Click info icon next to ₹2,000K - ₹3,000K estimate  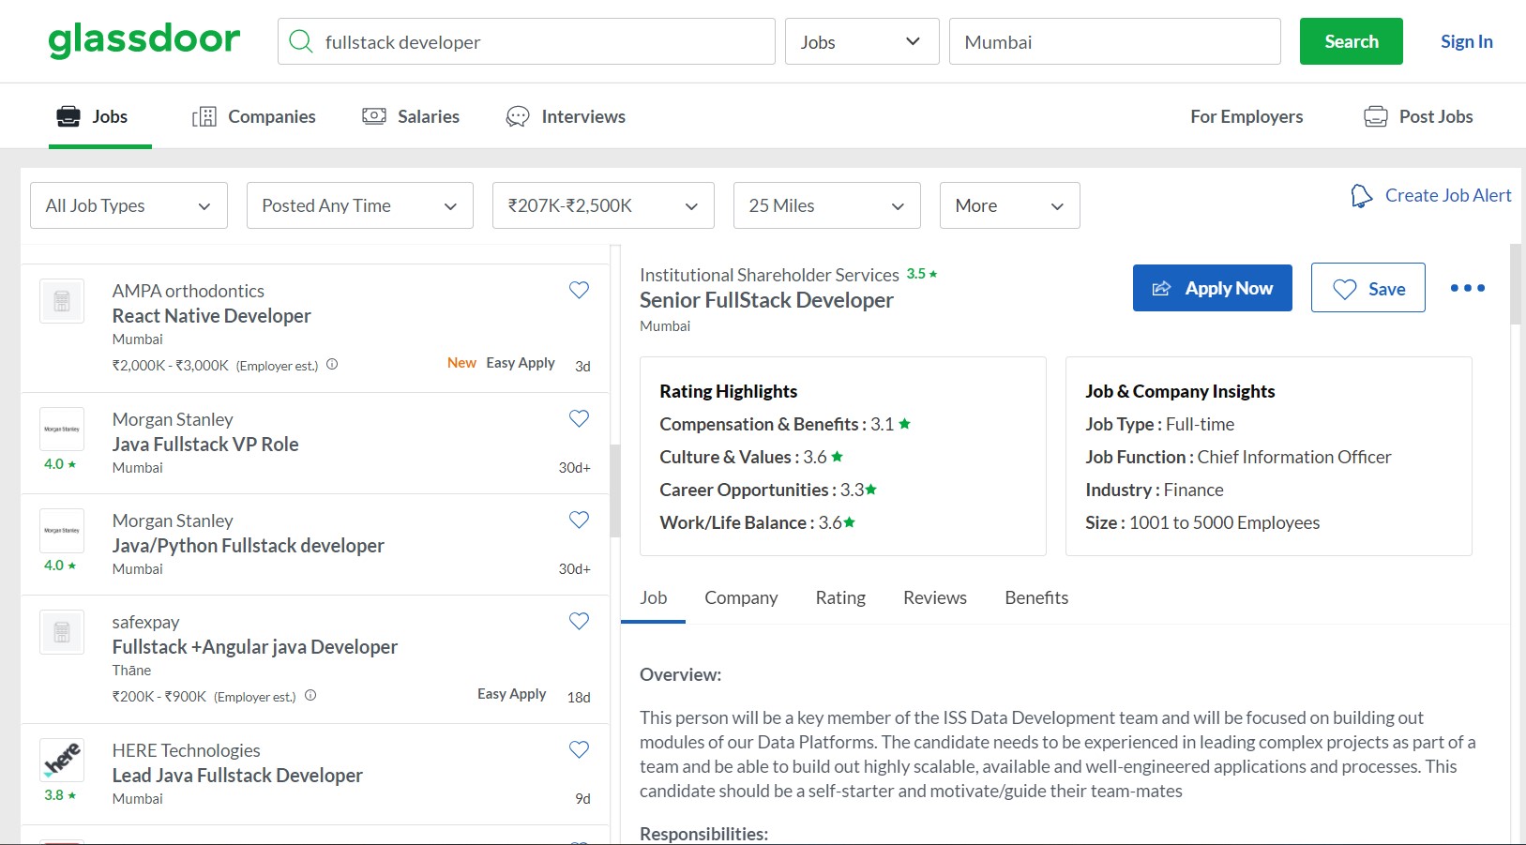(x=332, y=365)
